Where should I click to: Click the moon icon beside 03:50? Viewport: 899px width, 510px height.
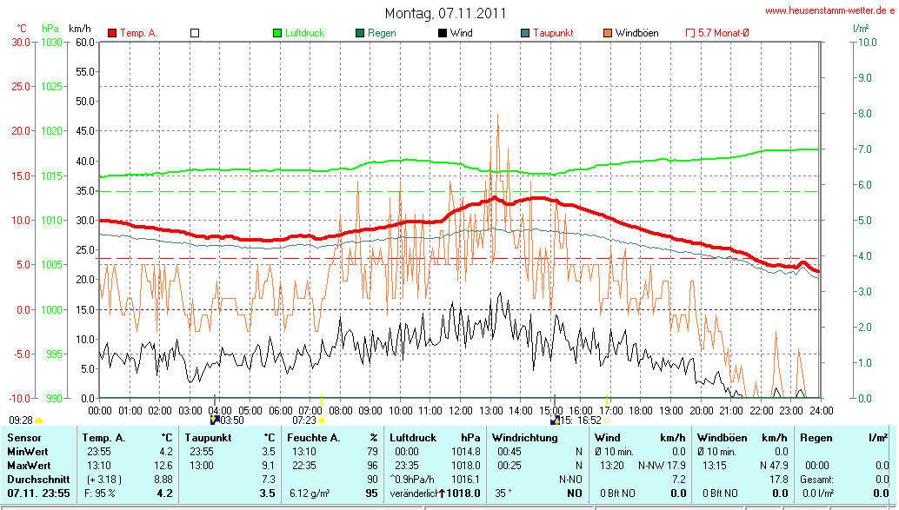[216, 421]
